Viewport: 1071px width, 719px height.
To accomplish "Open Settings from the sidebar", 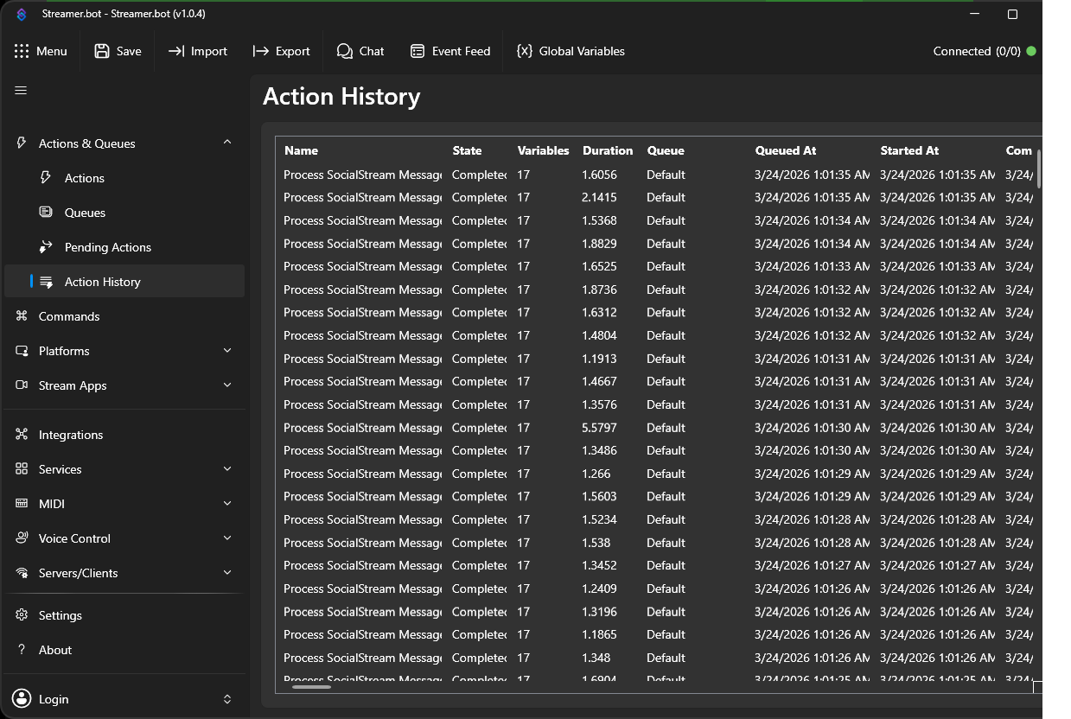I will [x=60, y=614].
